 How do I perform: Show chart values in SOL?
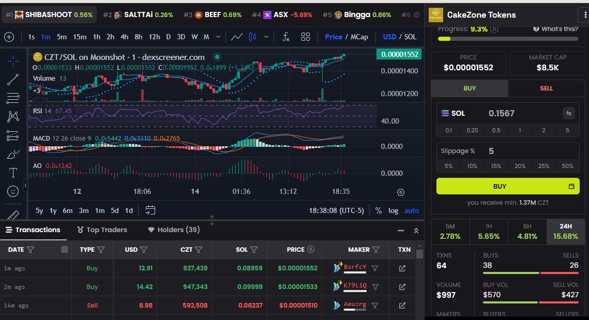411,37
